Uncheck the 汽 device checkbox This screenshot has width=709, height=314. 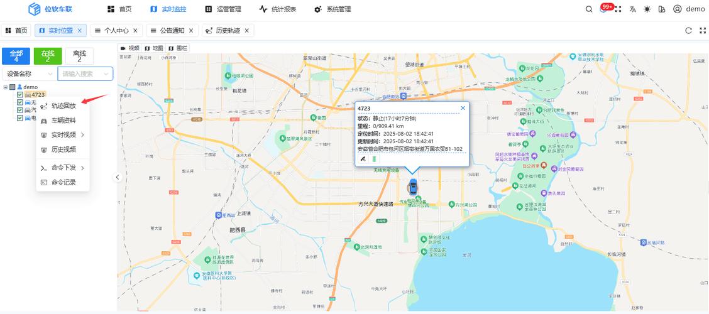(x=20, y=110)
